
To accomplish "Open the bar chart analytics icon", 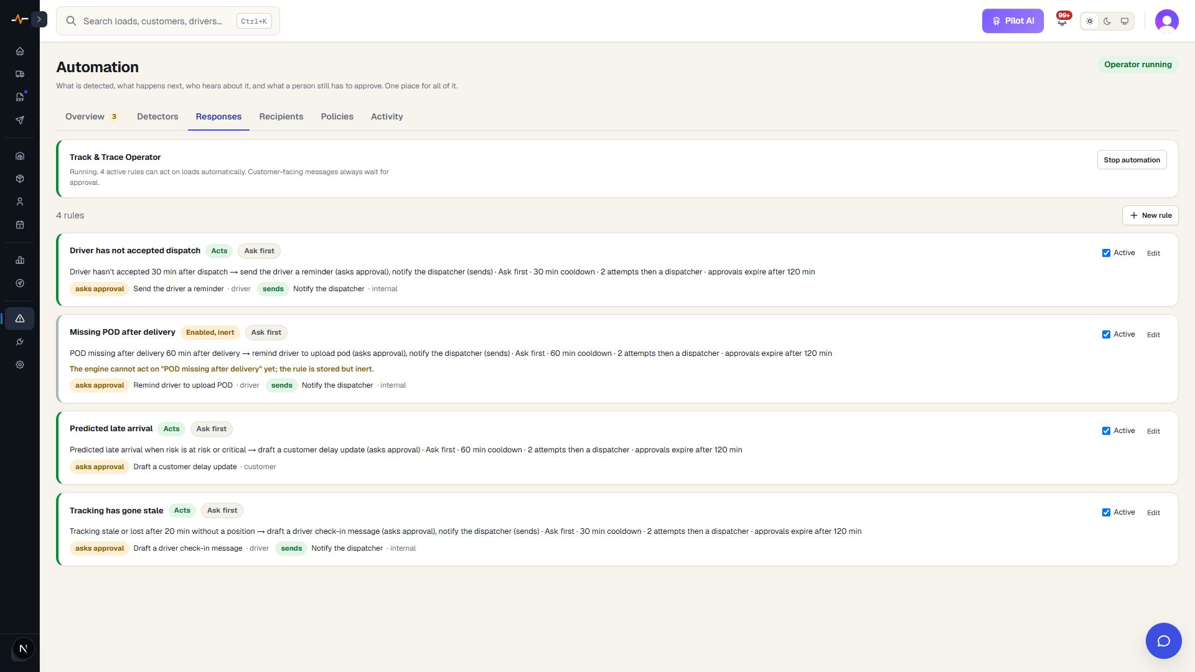I will pos(20,260).
